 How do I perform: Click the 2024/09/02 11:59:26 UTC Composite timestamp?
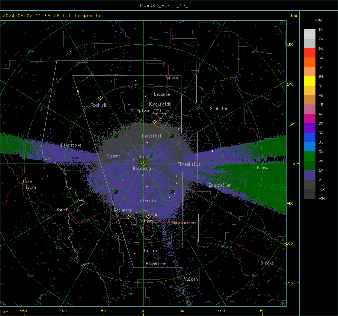coord(52,16)
